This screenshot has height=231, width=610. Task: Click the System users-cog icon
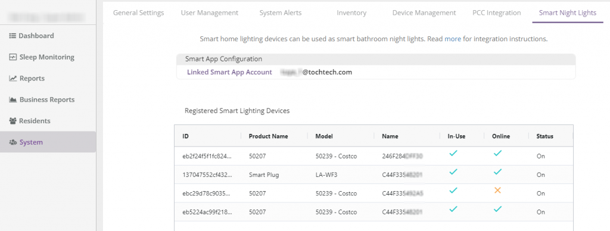tap(13, 142)
